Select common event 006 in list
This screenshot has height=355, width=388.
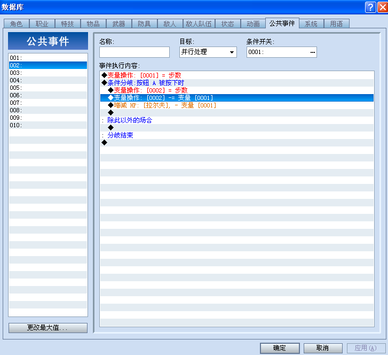pos(48,95)
